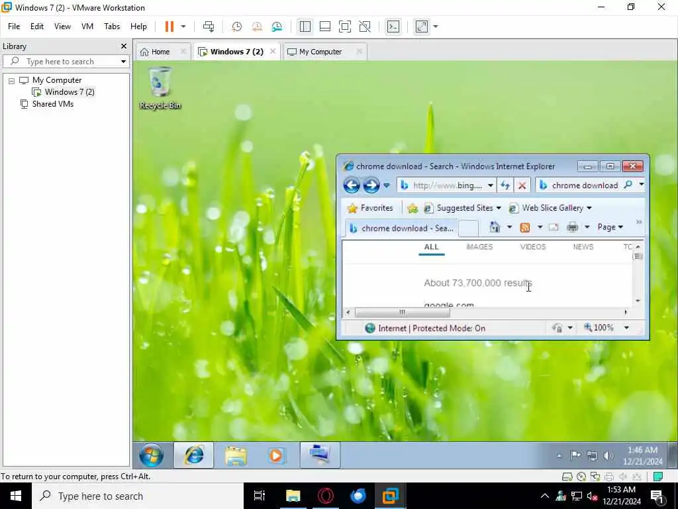
Task: Open a new IE tab
Action: coord(468,228)
